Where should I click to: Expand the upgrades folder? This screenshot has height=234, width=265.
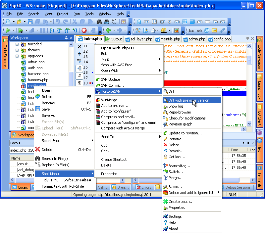[17, 56]
